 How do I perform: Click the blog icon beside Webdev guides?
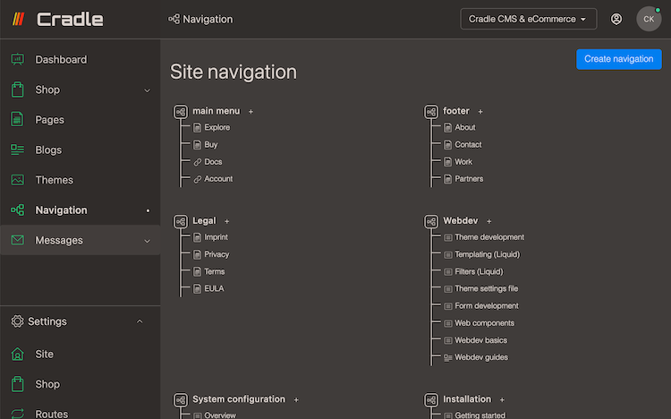tap(447, 357)
